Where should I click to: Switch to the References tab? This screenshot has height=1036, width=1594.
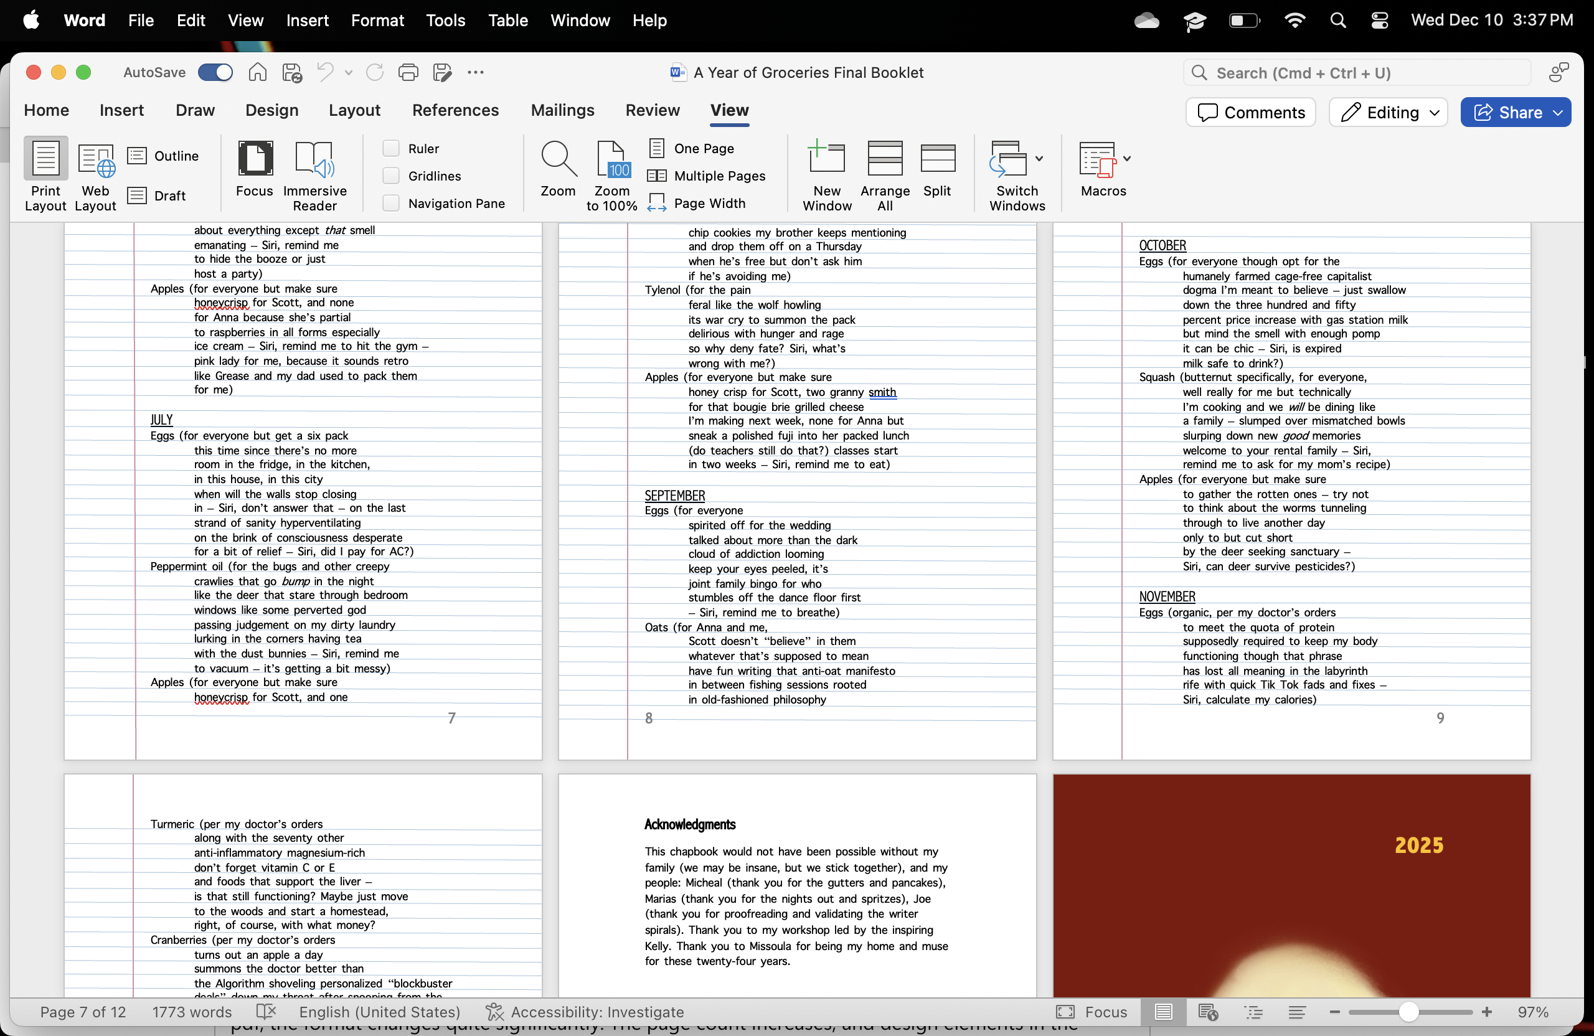pyautogui.click(x=455, y=110)
